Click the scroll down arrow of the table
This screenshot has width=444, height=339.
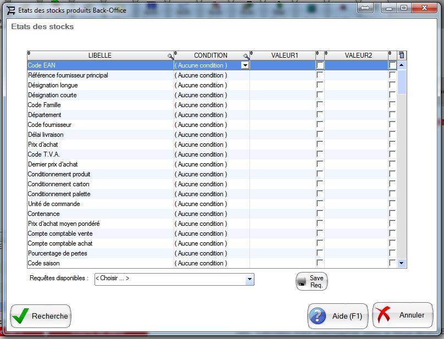click(x=401, y=263)
